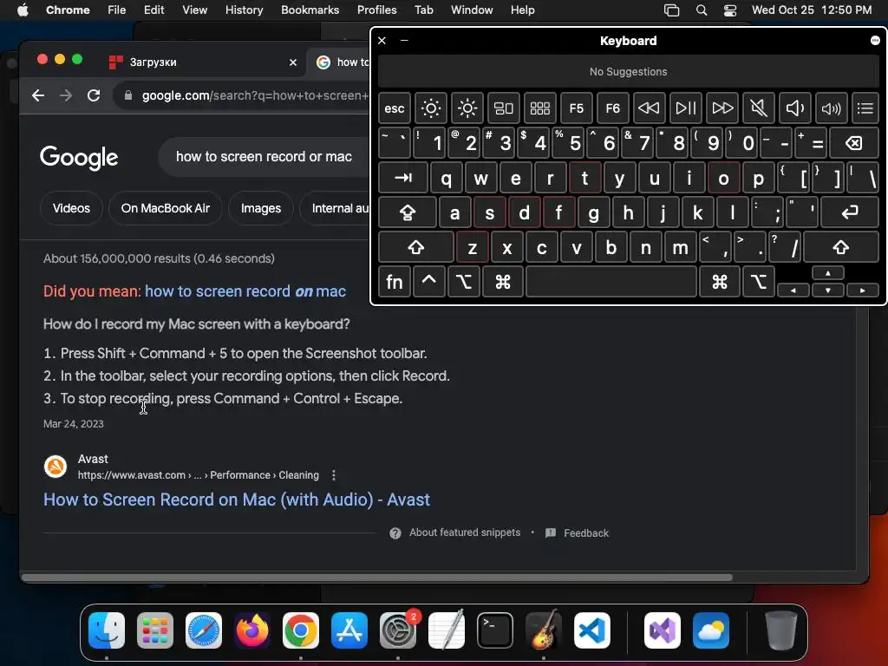Open suggested 'how to screen record on mac' link
The image size is (888, 666).
click(x=245, y=291)
